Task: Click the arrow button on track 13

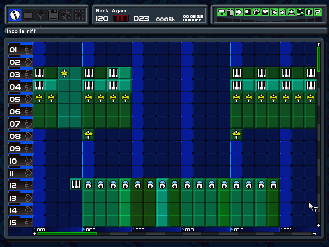Action: (x=28, y=198)
